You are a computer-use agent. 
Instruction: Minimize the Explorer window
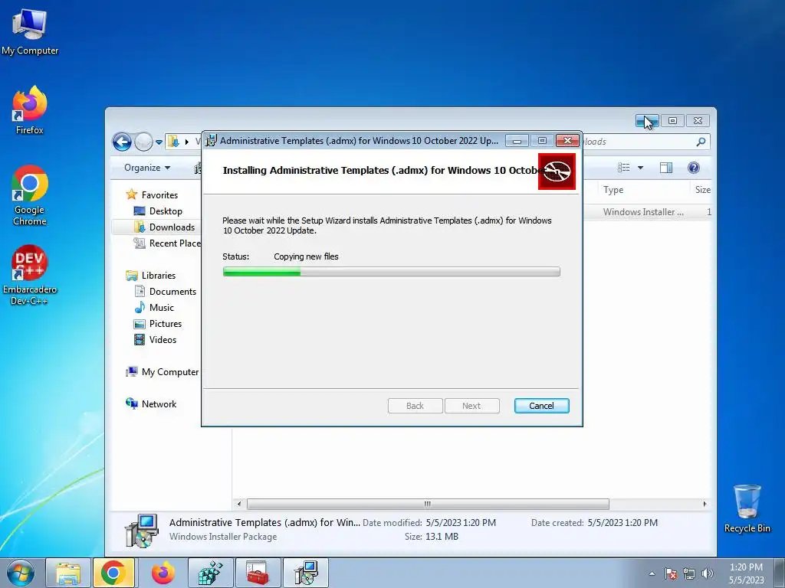647,120
